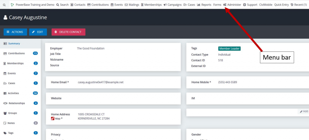309x140 pixels.
Task: Open the Forms menu
Action: pyautogui.click(x=217, y=5)
